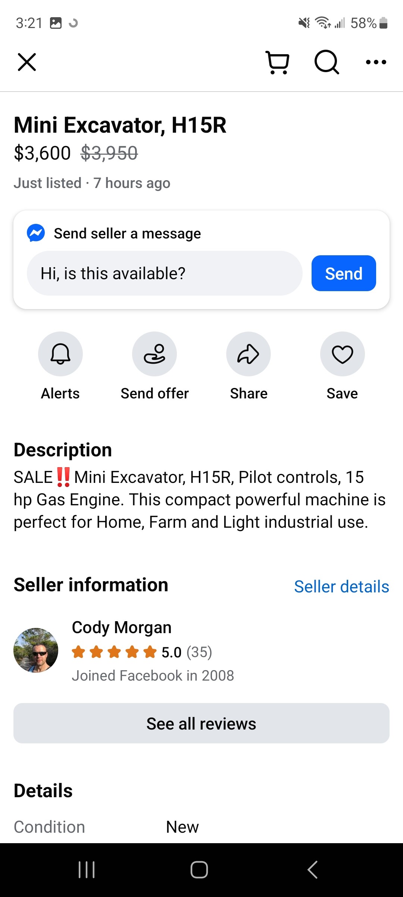
Task: Tap the 5.0 star rating row
Action: click(142, 652)
